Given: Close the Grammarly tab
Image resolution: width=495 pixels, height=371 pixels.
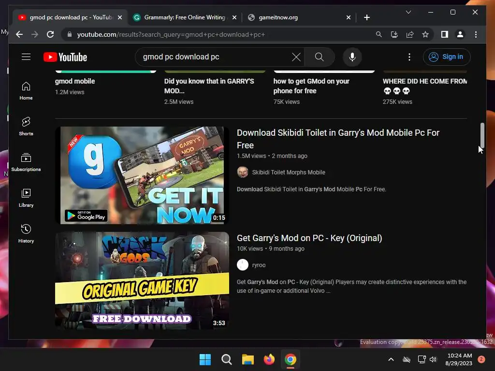Looking at the screenshot, I should [234, 17].
